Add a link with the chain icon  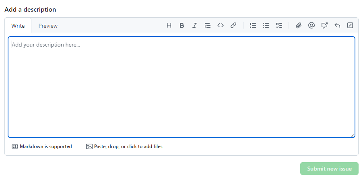pos(233,25)
